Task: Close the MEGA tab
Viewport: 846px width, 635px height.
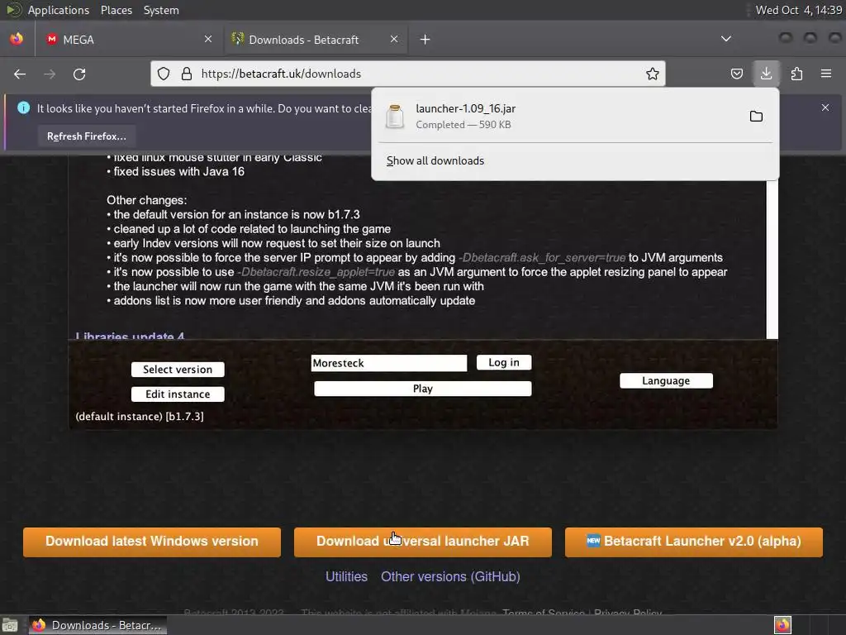Action: pyautogui.click(x=208, y=39)
